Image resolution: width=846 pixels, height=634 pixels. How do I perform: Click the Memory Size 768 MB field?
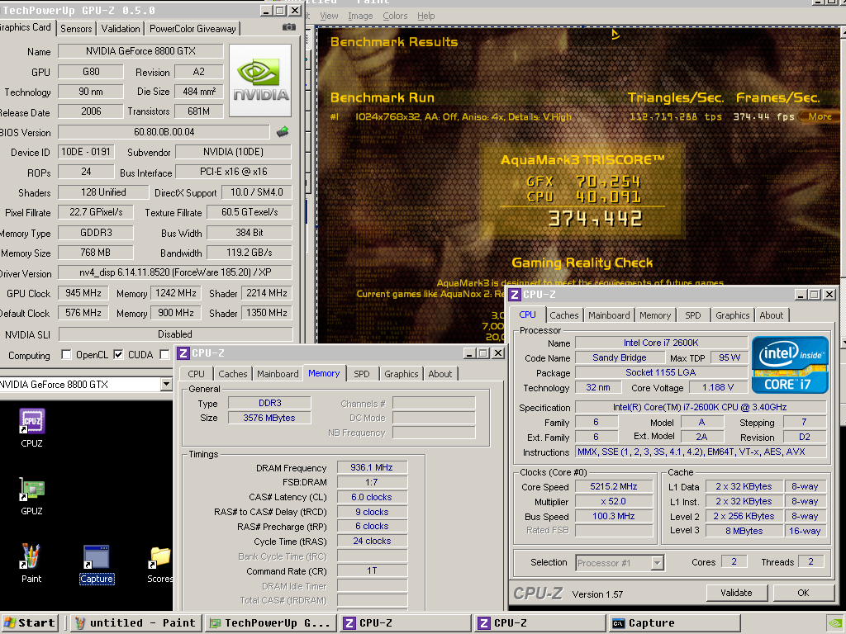pyautogui.click(x=96, y=253)
